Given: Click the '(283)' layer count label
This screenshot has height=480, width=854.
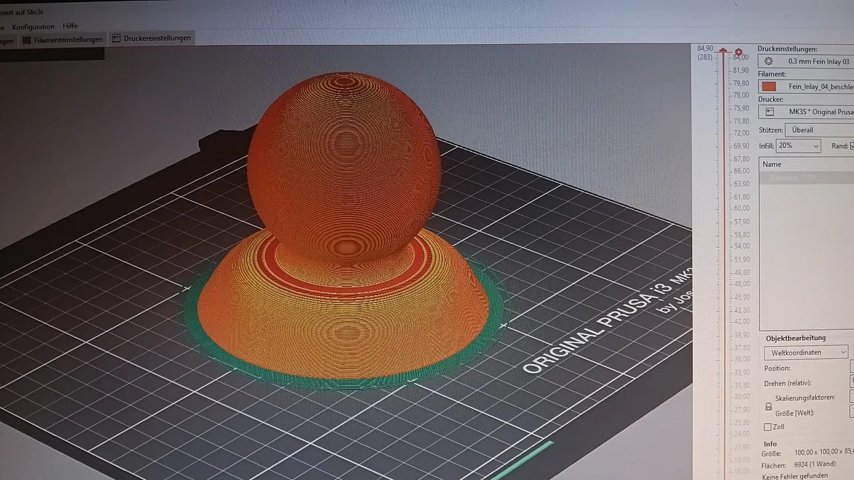Looking at the screenshot, I should [x=705, y=57].
